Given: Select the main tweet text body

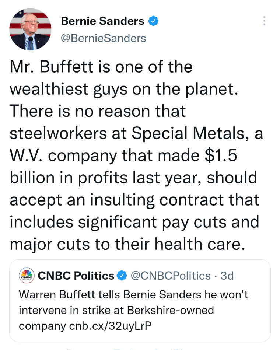Looking at the screenshot, I should pyautogui.click(x=136, y=155).
